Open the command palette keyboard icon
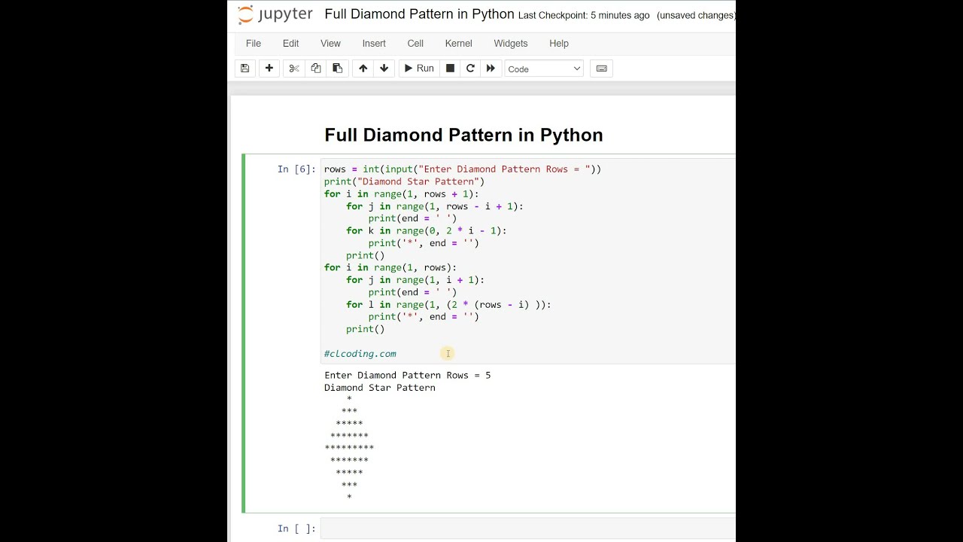Viewport: 963px width, 542px height. tap(601, 69)
